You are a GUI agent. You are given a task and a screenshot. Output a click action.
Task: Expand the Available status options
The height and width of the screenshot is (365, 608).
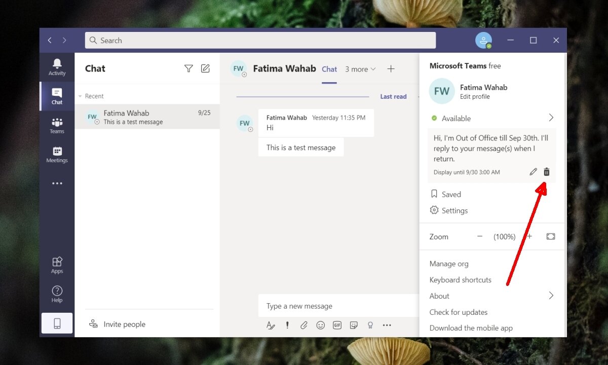click(x=551, y=118)
